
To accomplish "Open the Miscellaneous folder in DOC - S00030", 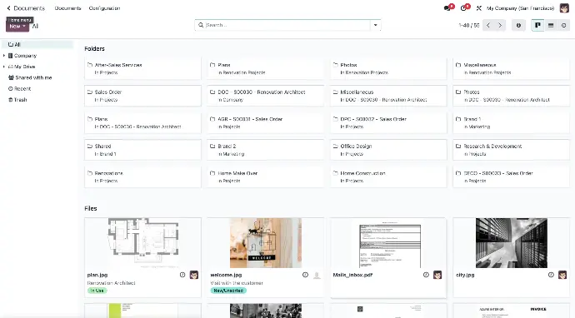I will [x=388, y=96].
